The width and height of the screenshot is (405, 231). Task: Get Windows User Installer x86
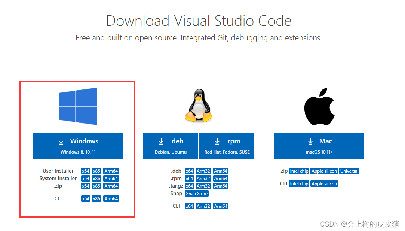[96, 171]
